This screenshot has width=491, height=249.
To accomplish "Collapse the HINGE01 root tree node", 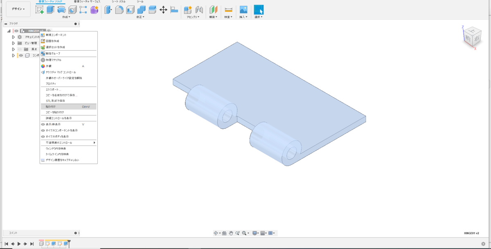I will (9, 31).
